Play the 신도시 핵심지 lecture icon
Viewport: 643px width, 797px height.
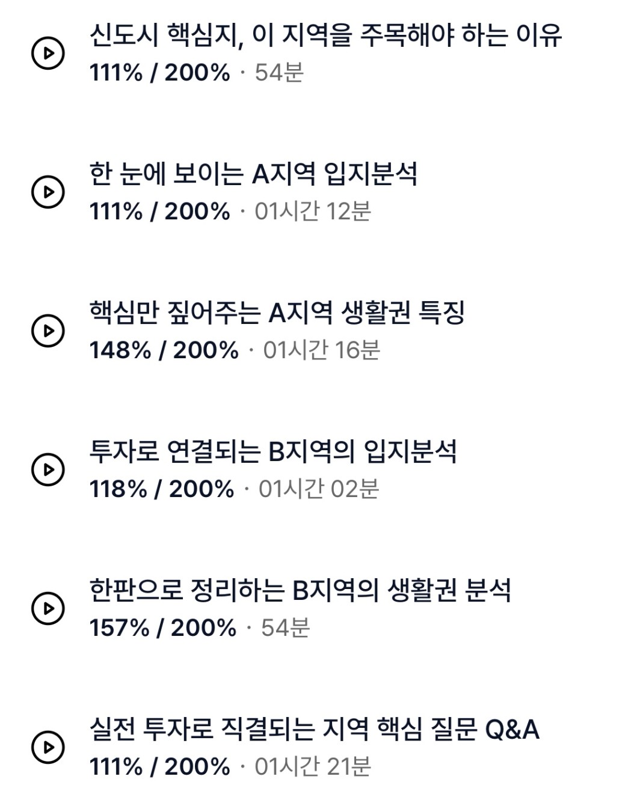pos(48,53)
